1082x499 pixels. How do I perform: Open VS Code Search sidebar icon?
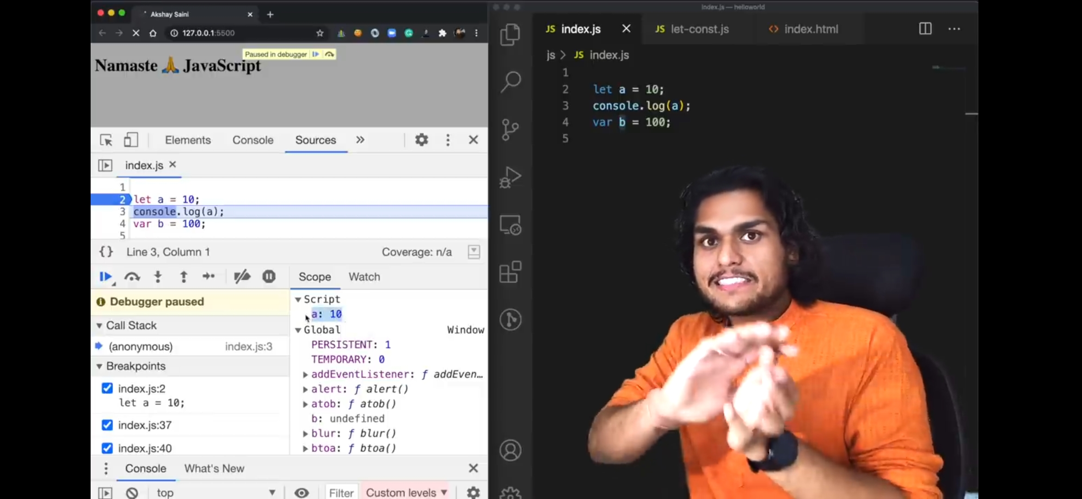coord(510,82)
